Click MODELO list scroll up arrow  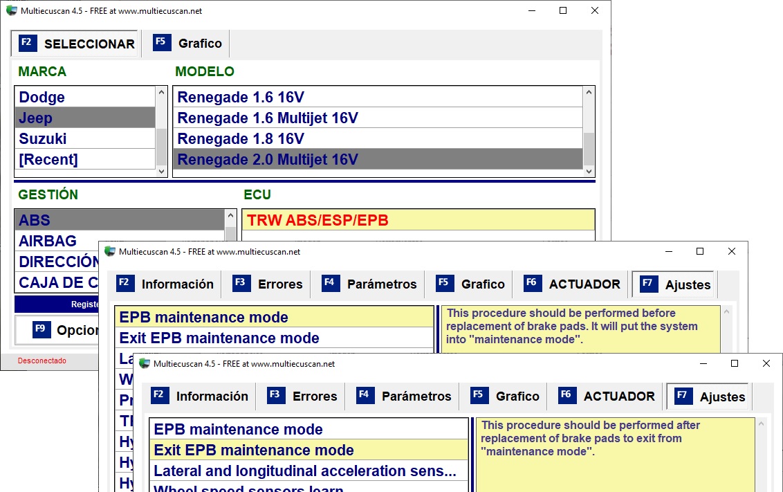tap(589, 92)
